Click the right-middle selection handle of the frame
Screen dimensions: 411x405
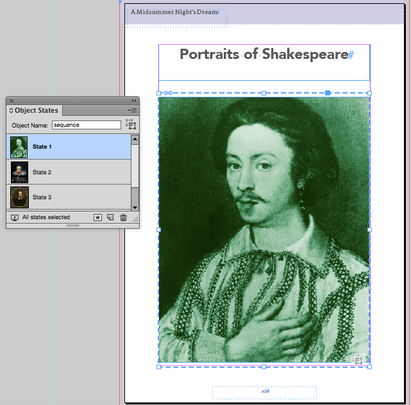tap(369, 230)
